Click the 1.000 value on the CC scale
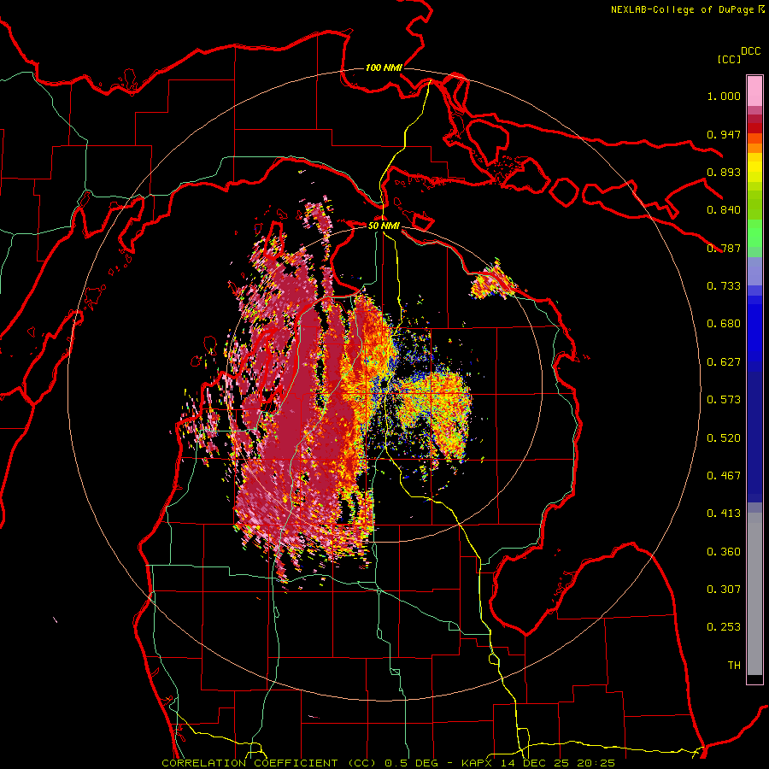This screenshot has width=769, height=769. (724, 96)
